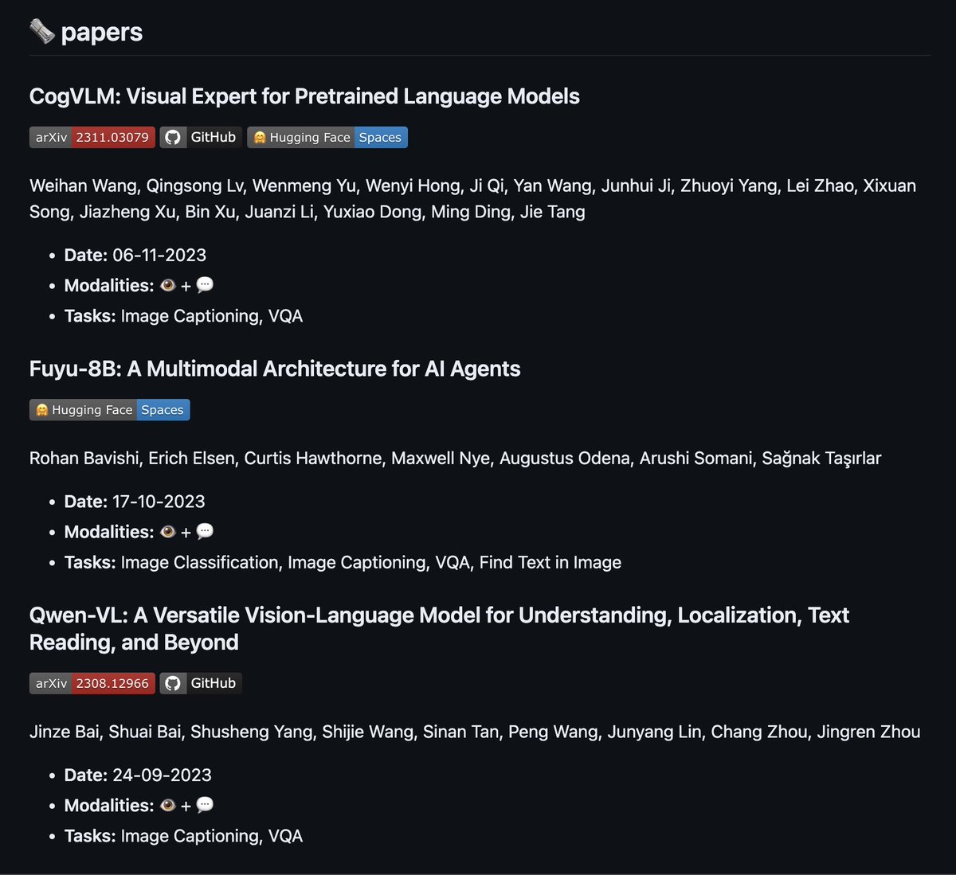Open the CogVLM arXiv 2311.03079 badge

pyautogui.click(x=92, y=138)
